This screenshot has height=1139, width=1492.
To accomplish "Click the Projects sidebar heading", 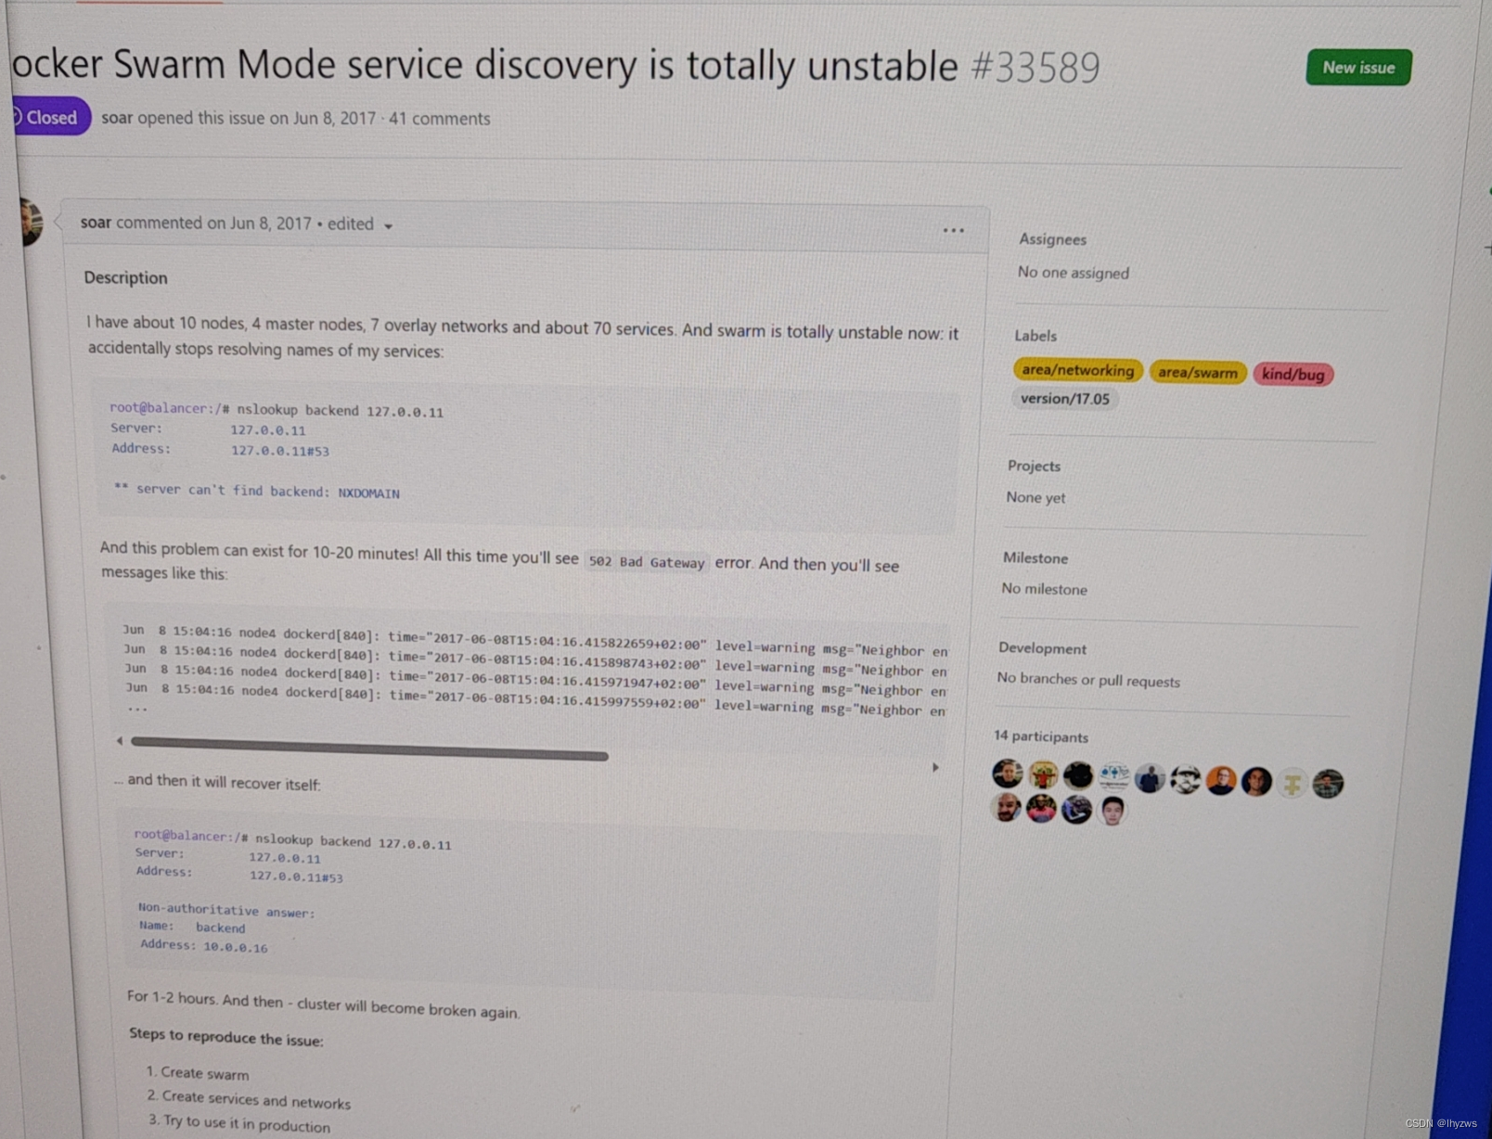I will coord(1034,466).
